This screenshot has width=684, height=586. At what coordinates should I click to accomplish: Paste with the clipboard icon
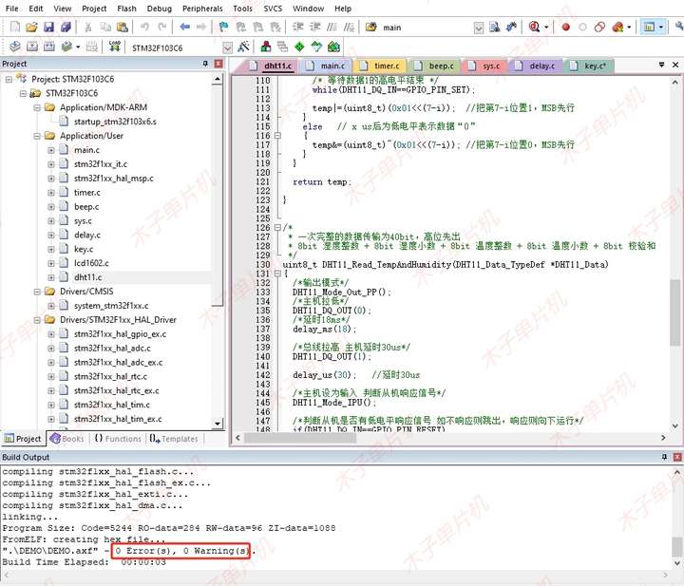123,27
